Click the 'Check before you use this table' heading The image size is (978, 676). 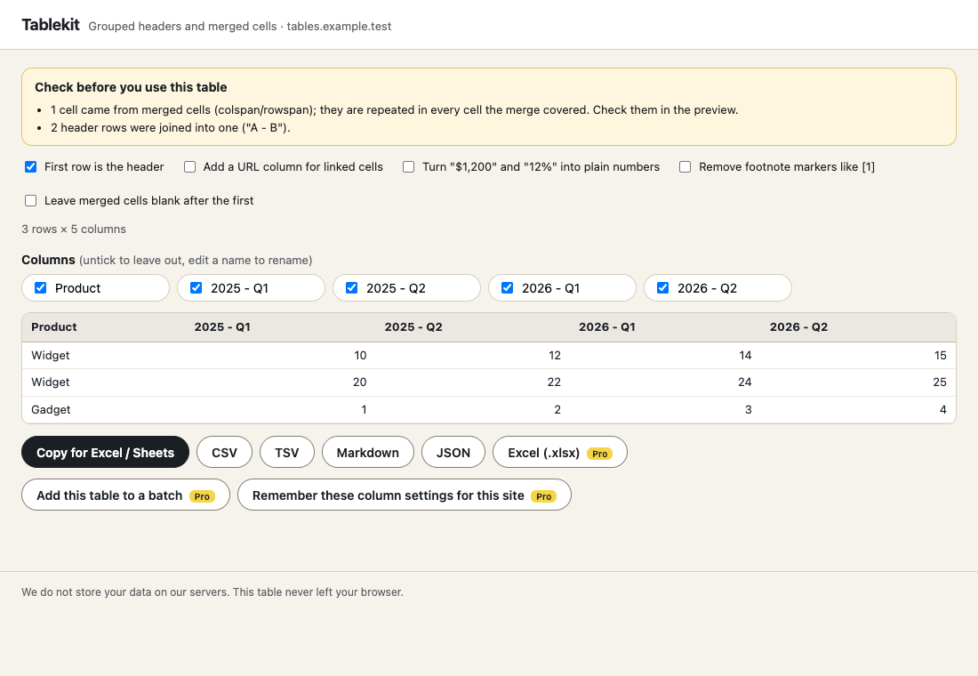coord(131,87)
